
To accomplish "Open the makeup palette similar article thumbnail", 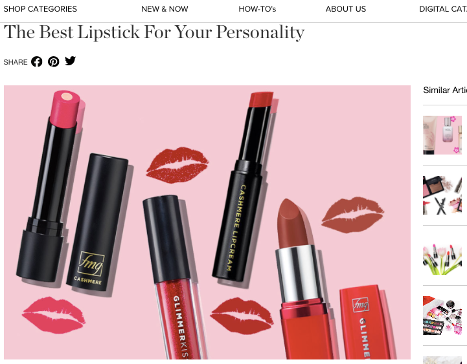I will point(442,195).
